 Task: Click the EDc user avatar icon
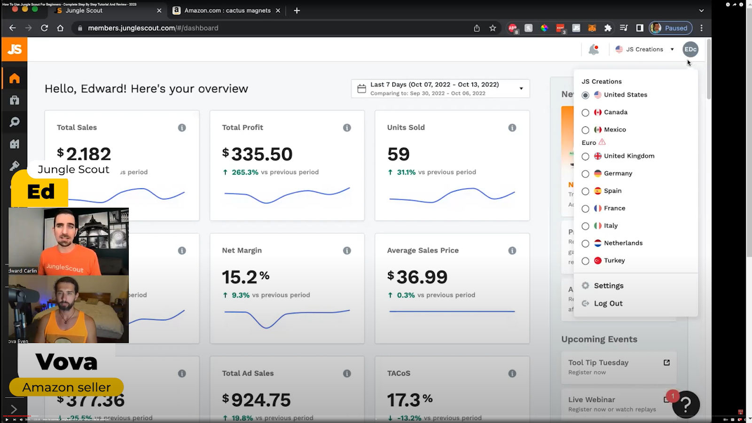coord(690,49)
